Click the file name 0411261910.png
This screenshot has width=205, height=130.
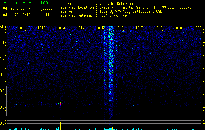click(17, 8)
